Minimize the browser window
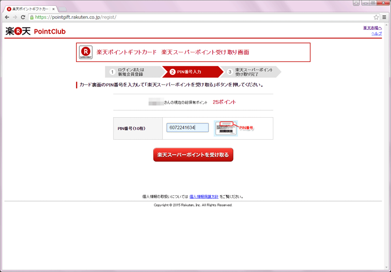This screenshot has height=272, width=391. (x=366, y=3)
